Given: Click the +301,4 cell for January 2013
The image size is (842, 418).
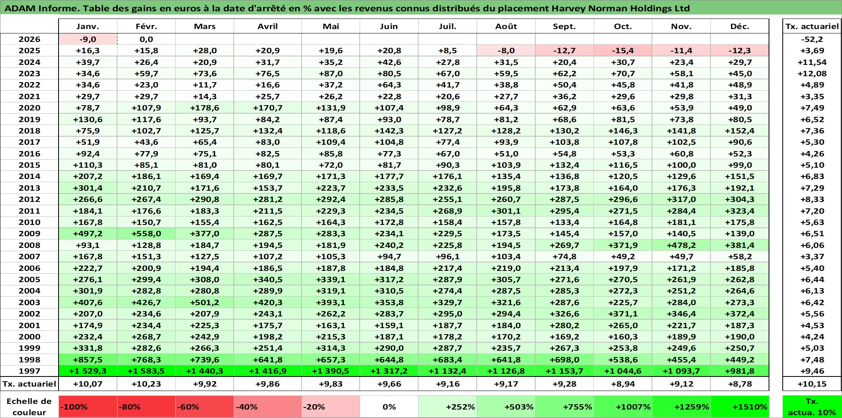Looking at the screenshot, I should pyautogui.click(x=88, y=188).
